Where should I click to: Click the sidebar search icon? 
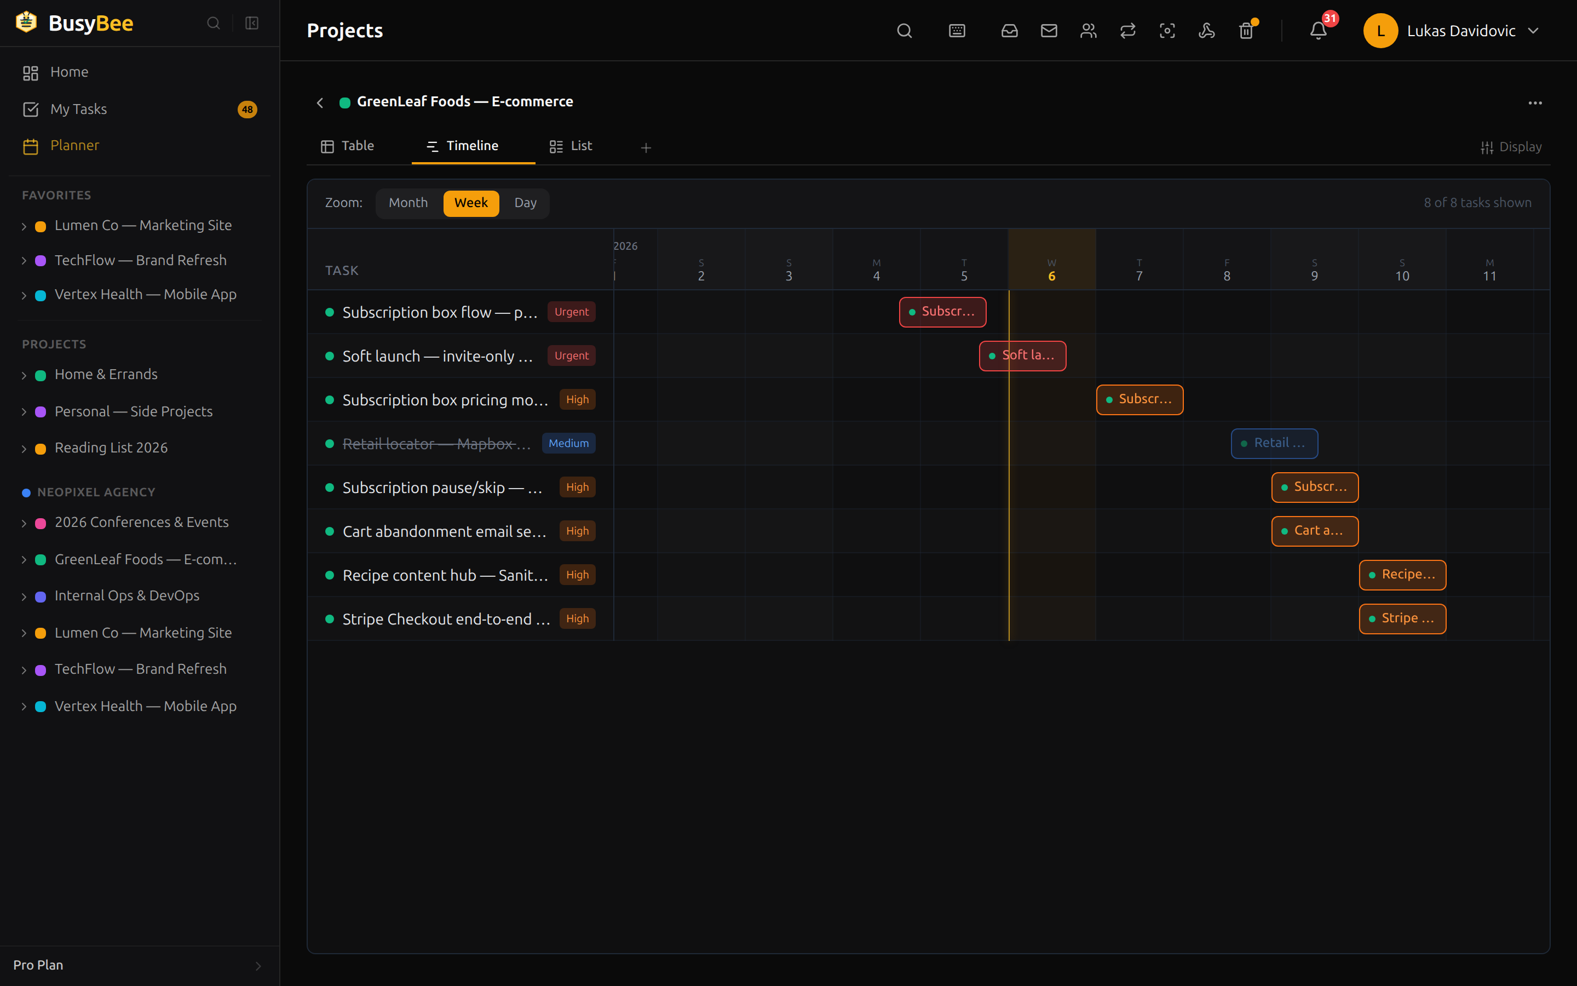click(213, 24)
